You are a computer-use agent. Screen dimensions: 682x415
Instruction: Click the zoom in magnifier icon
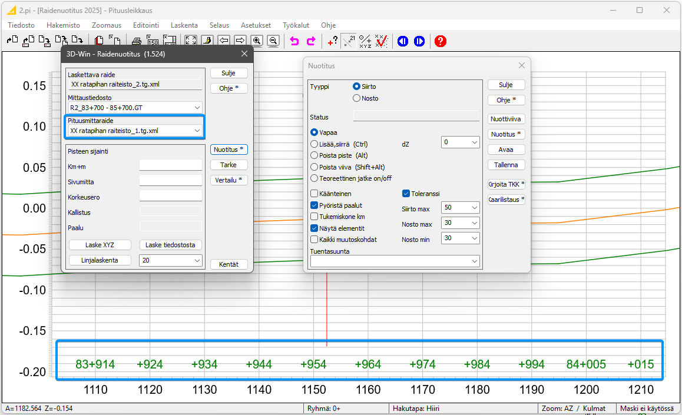point(257,41)
